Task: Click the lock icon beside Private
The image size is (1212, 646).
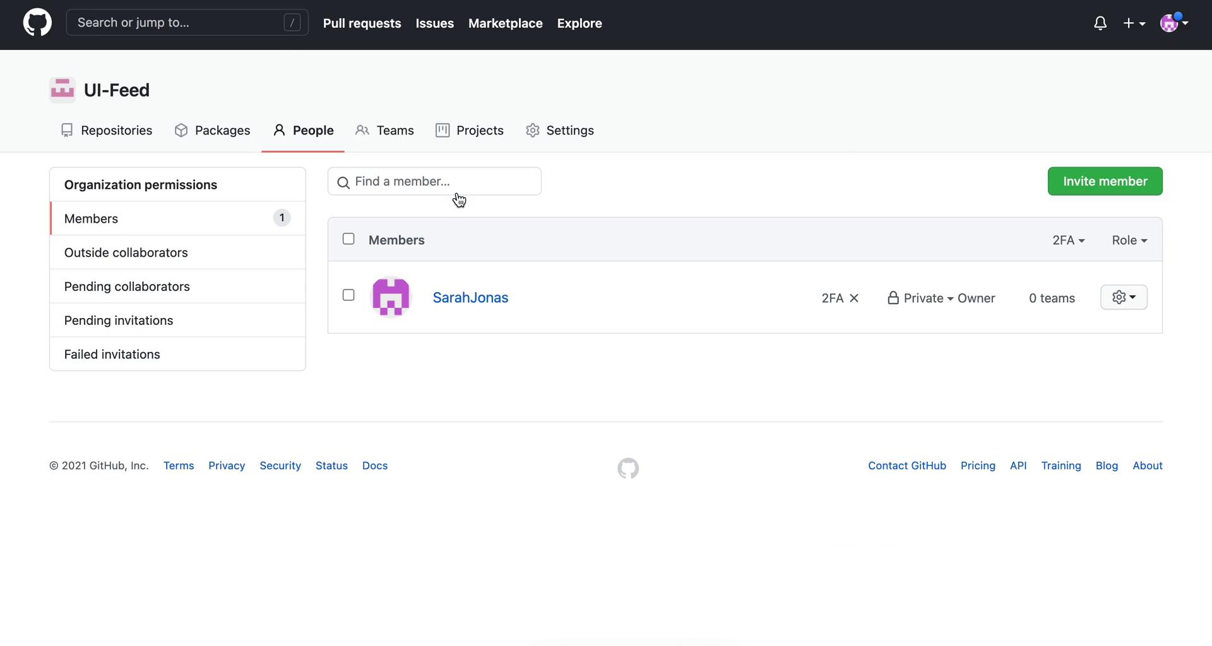Action: pos(893,298)
